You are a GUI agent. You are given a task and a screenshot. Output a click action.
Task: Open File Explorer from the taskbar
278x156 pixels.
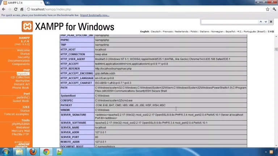tap(19, 152)
